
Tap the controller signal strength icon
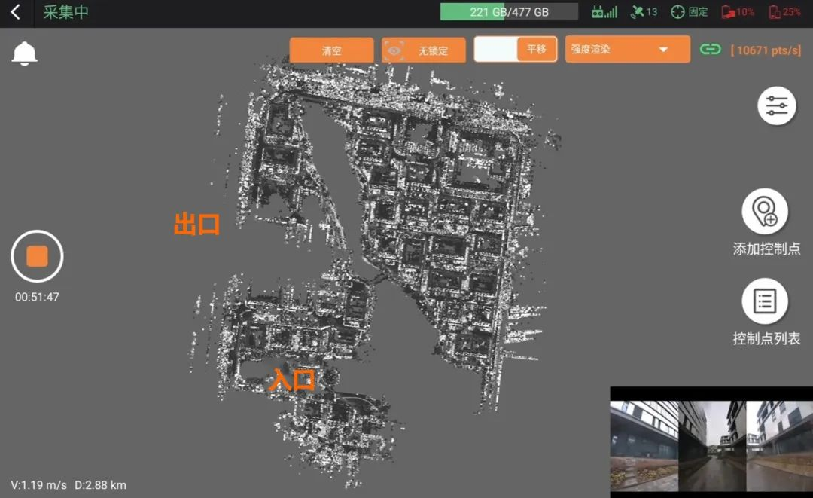(604, 12)
